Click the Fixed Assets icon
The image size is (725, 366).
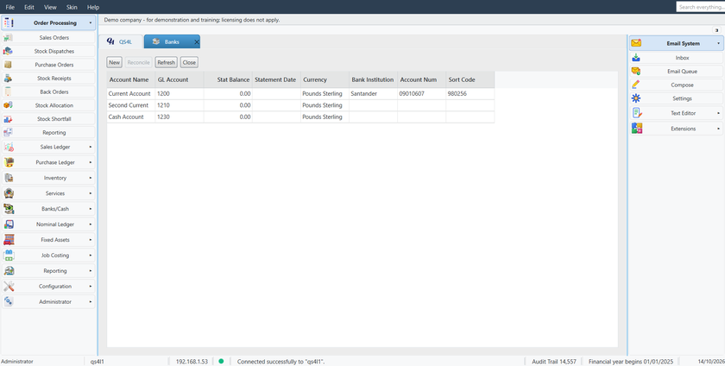9,240
